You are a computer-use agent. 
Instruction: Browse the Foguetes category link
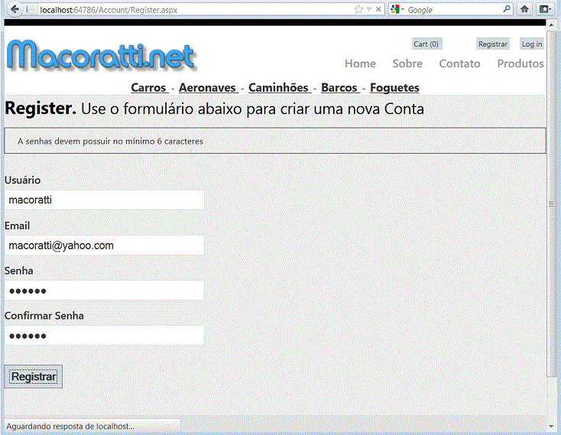coord(394,88)
